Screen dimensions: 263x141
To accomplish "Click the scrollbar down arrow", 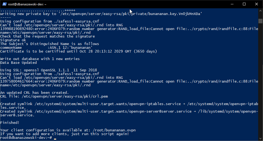I will coord(260,139).
